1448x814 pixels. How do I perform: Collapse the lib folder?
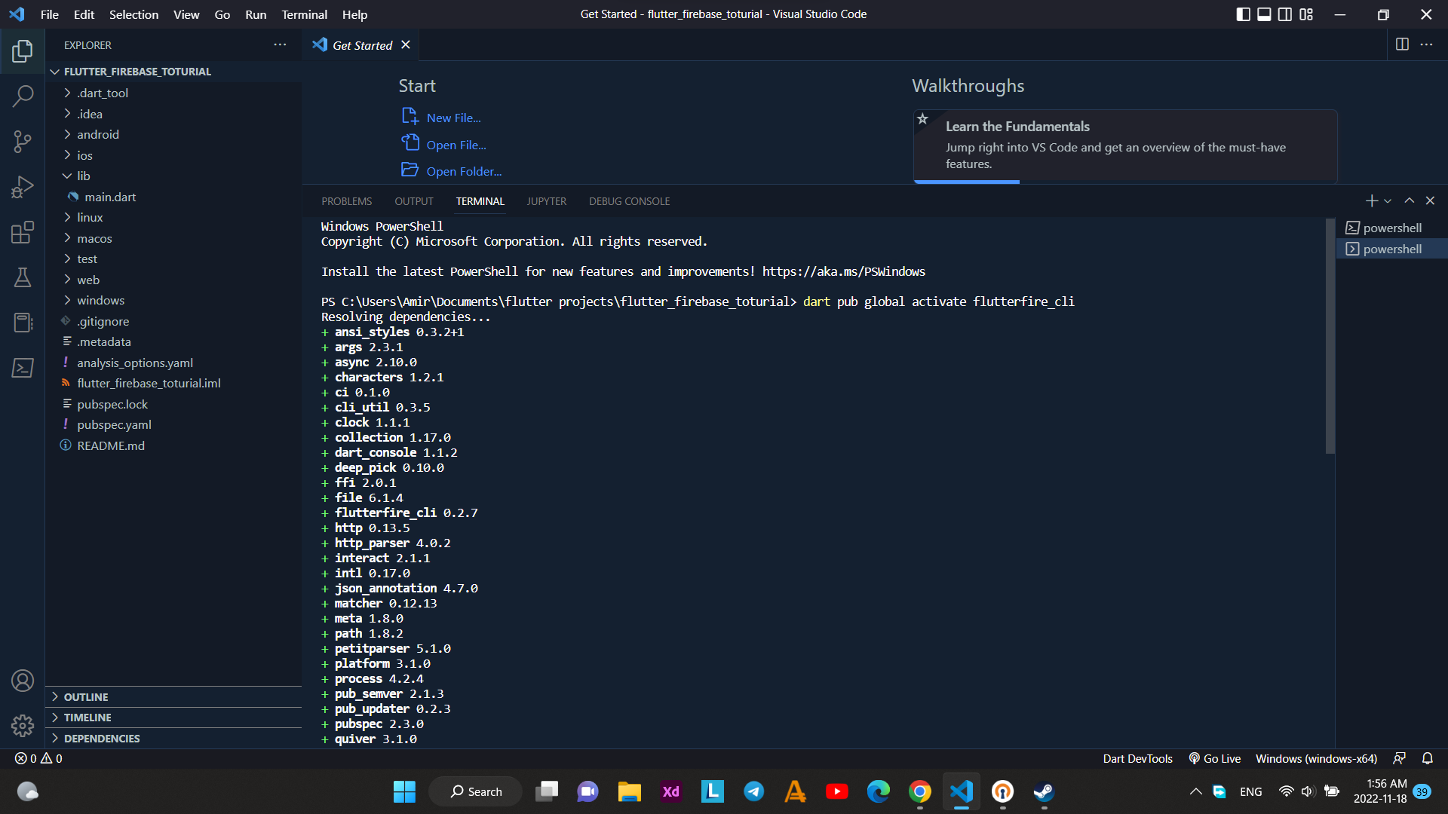coord(173,176)
